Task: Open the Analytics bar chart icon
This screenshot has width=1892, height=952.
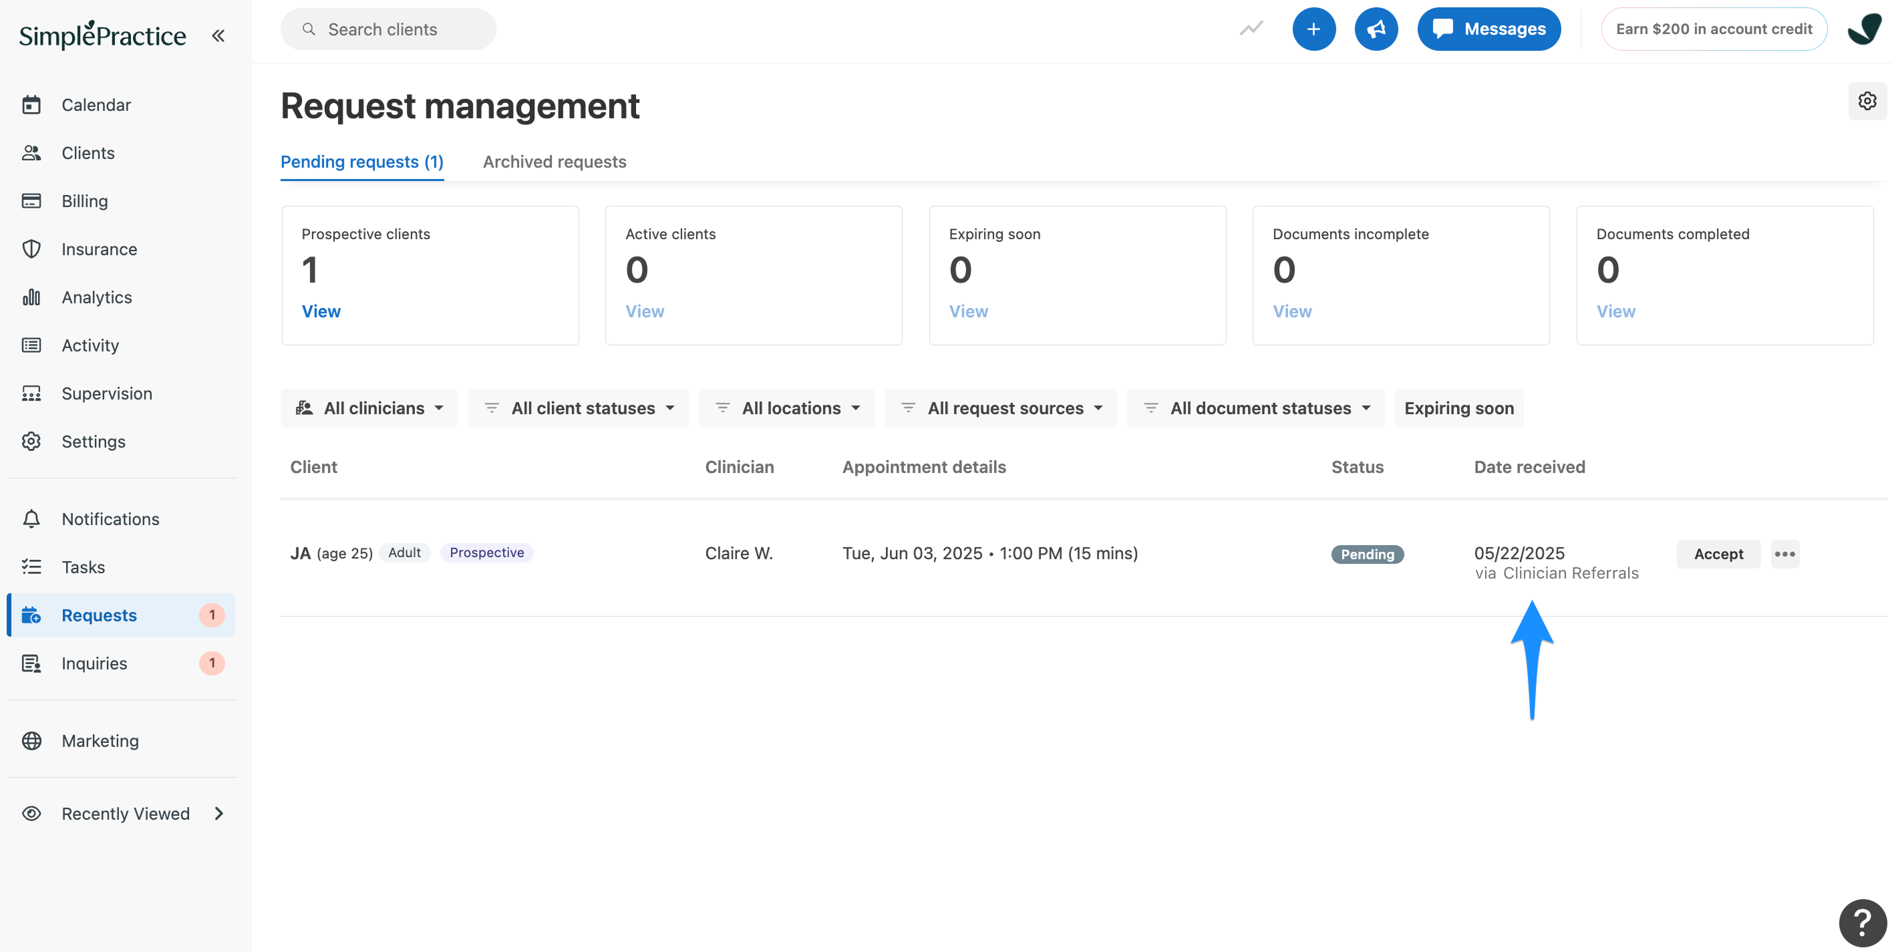Action: (31, 297)
